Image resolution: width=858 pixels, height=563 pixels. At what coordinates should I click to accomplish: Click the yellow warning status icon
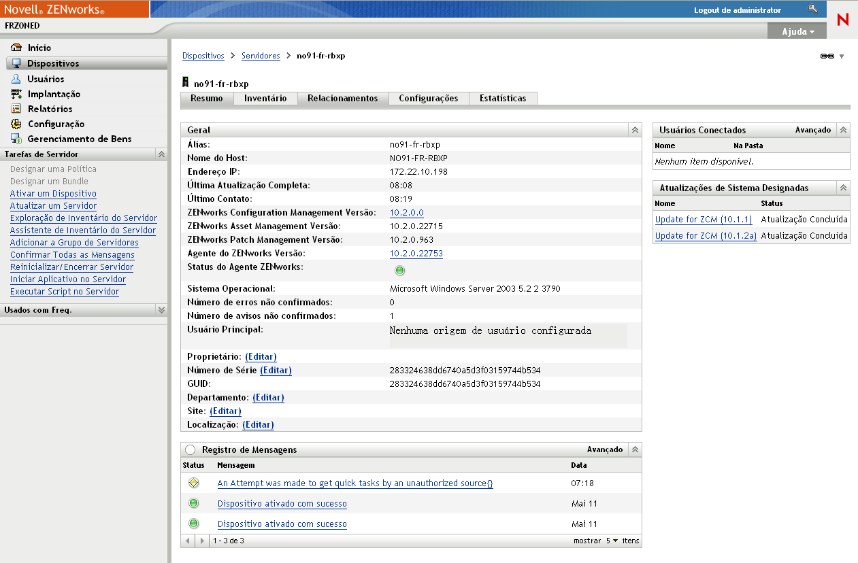click(x=194, y=483)
